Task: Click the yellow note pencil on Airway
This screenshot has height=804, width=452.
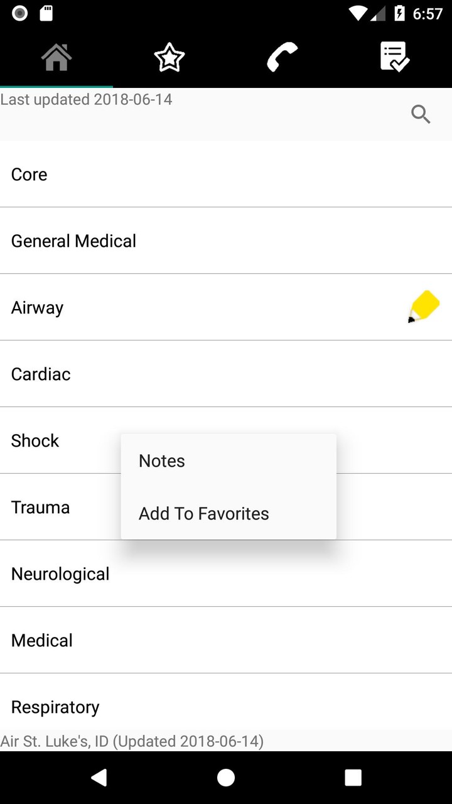Action: pyautogui.click(x=423, y=307)
